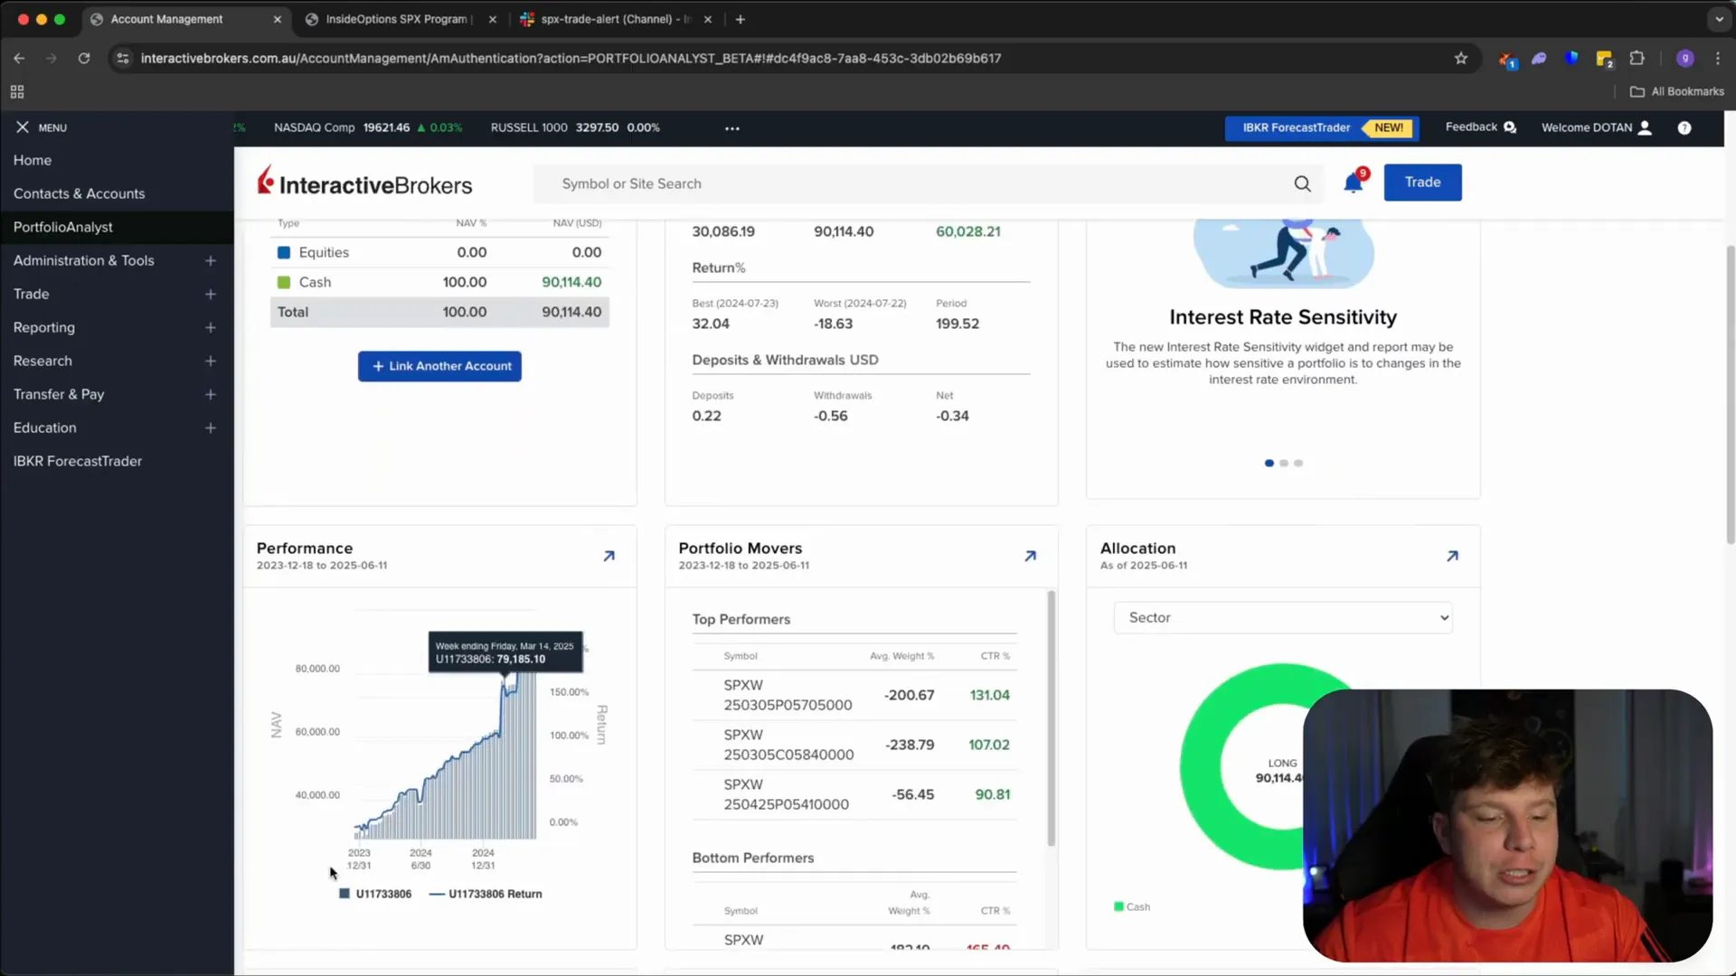Expand Transfer & Pay section
The height and width of the screenshot is (976, 1736).
211,394
